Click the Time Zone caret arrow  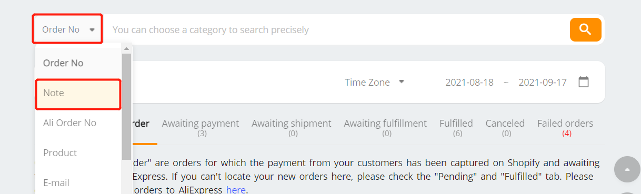click(401, 82)
